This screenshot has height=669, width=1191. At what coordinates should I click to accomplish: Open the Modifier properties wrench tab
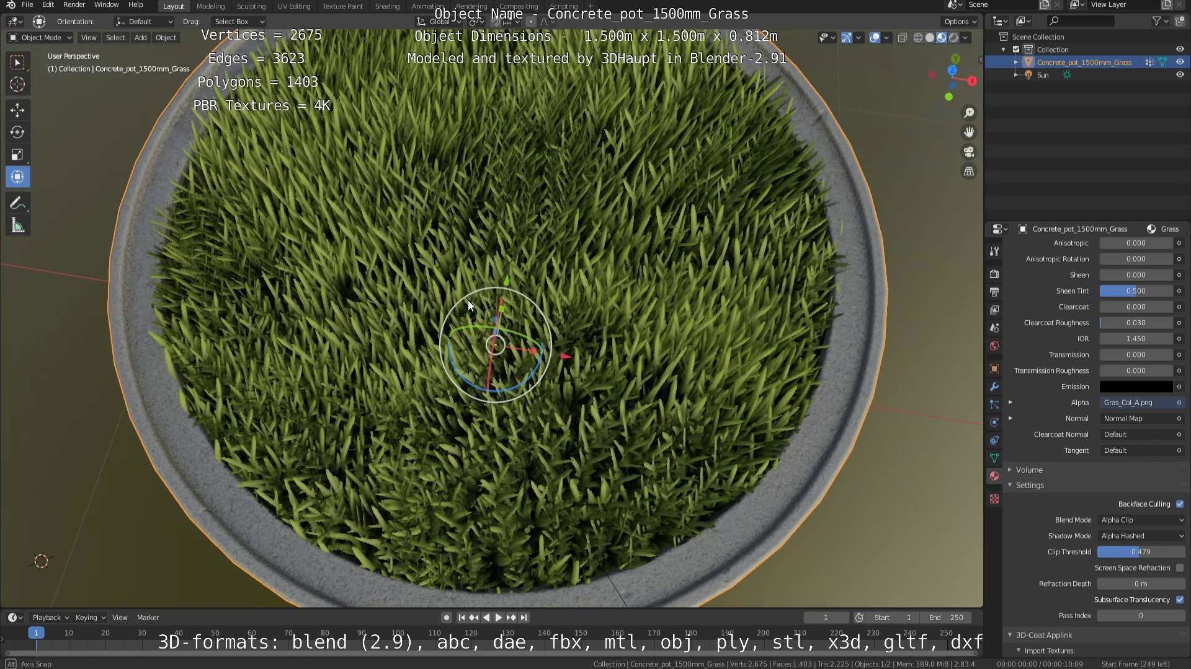pos(994,387)
